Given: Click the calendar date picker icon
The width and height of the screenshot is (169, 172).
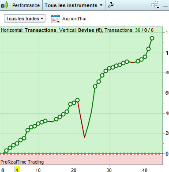Looking at the screenshot, I should pyautogui.click(x=56, y=19).
